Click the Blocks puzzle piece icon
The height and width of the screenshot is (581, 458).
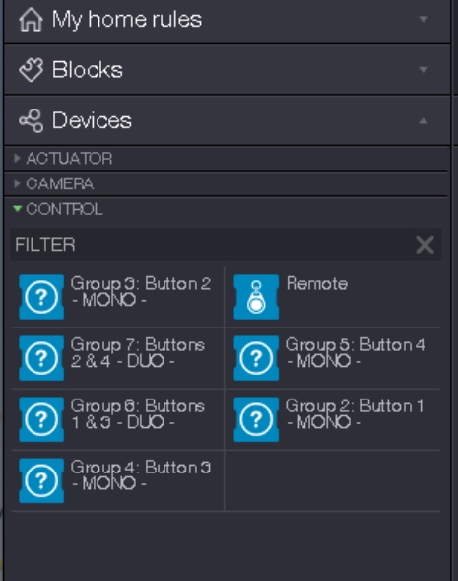pos(32,70)
